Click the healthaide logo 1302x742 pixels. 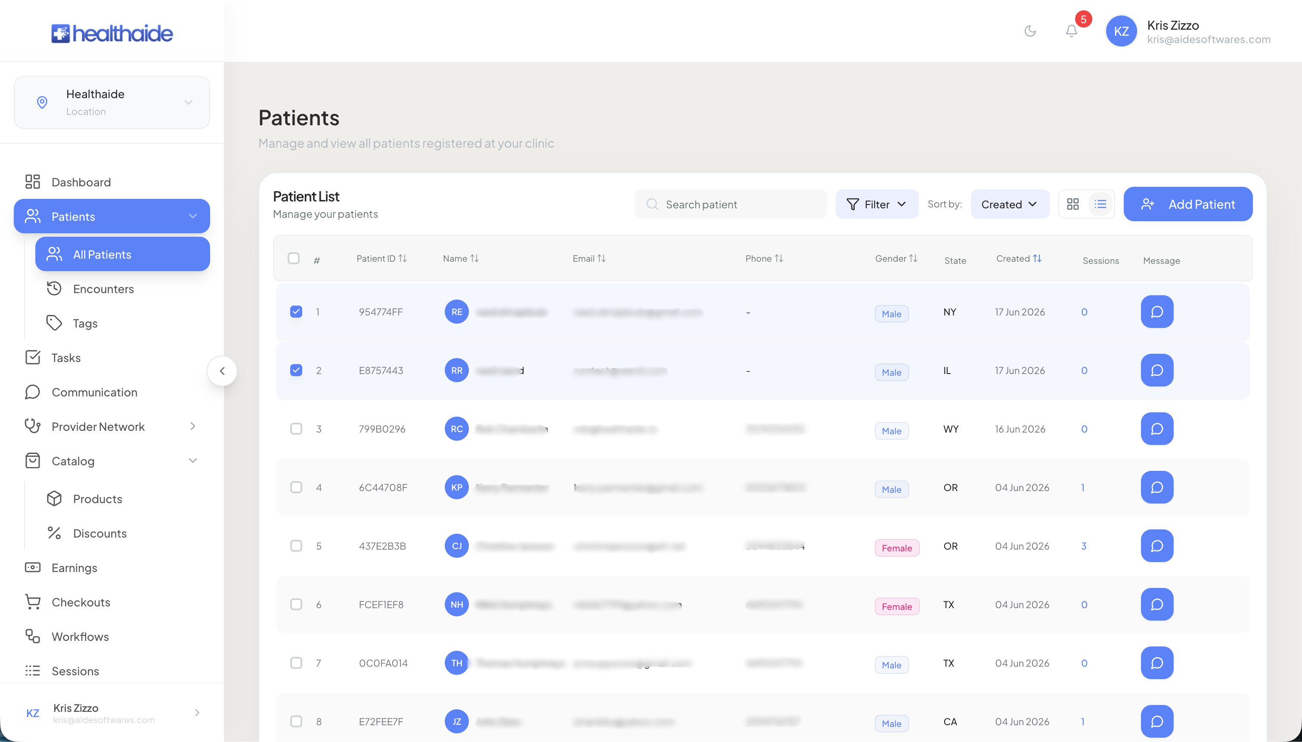(112, 33)
